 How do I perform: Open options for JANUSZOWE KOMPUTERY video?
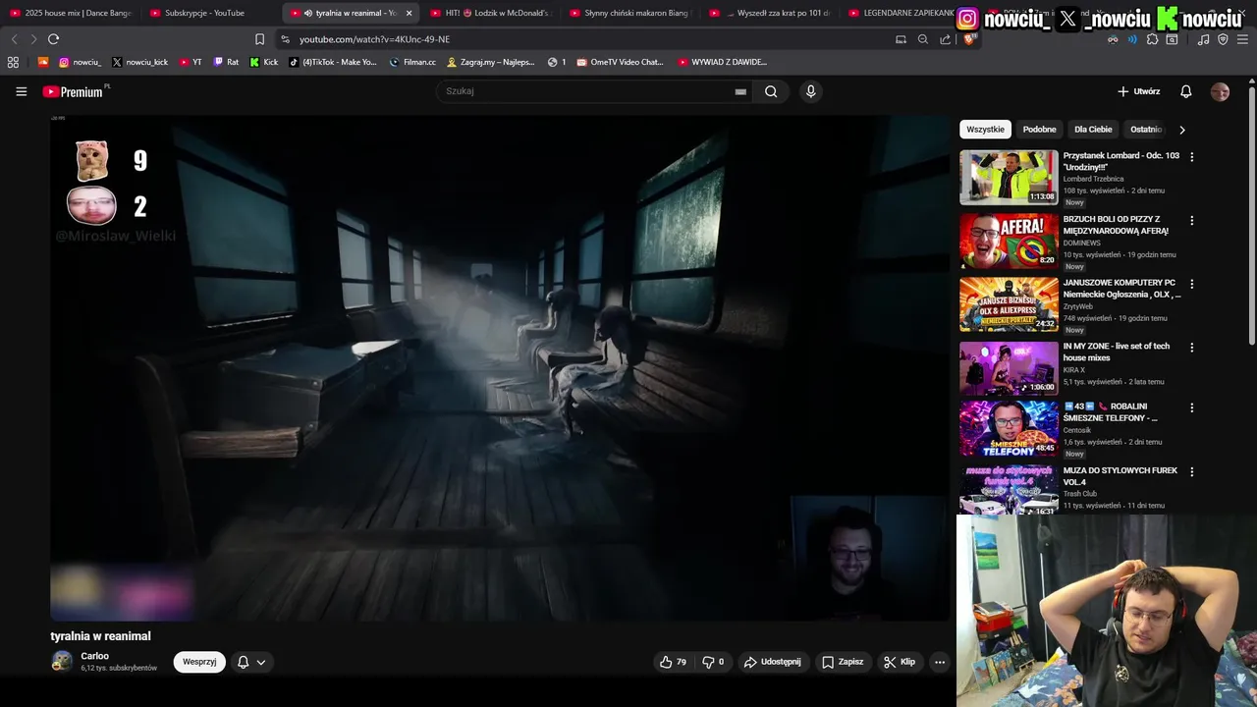tap(1192, 285)
